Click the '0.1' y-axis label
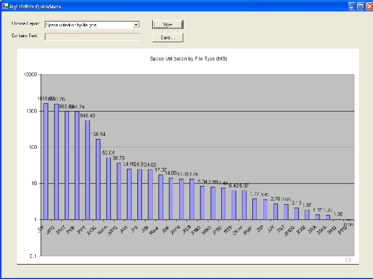373x279 pixels. pos(33,256)
